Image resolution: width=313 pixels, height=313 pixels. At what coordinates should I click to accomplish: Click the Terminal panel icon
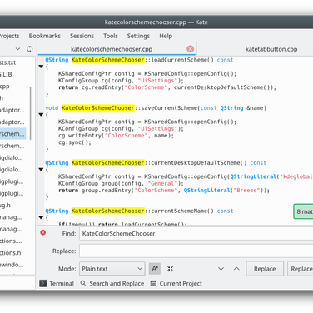click(43, 283)
